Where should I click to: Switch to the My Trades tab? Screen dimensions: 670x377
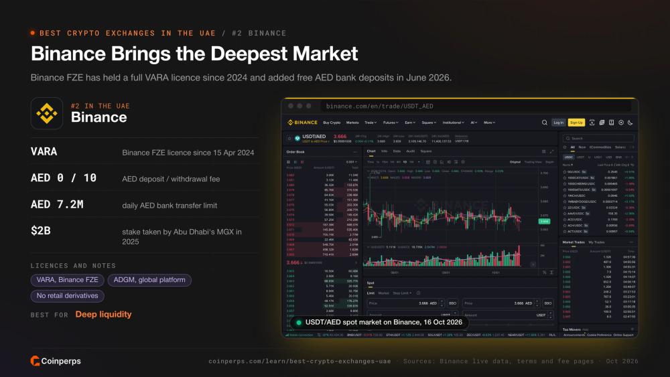(596, 242)
